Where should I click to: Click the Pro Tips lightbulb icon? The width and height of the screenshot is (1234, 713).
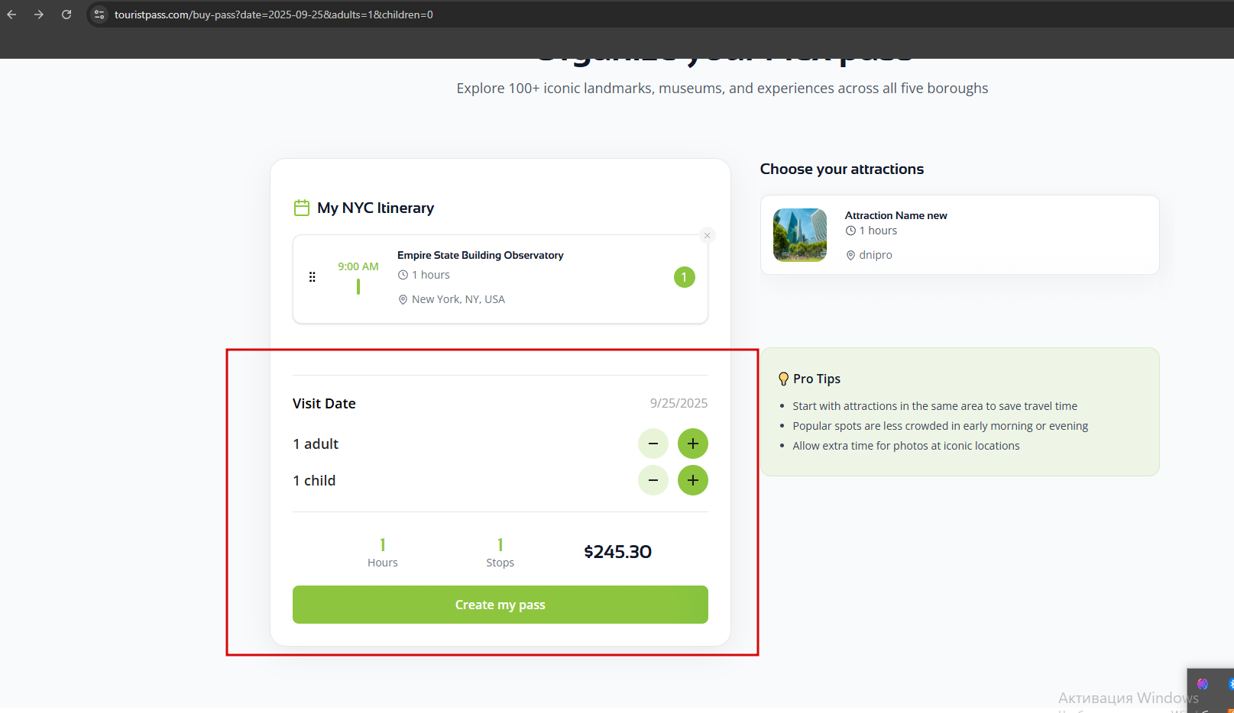coord(783,379)
